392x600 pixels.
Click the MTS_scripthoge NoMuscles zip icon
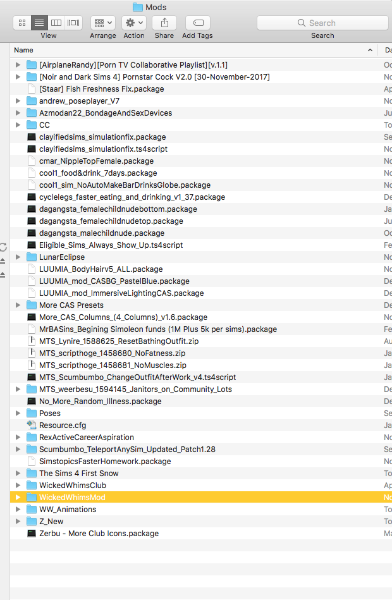(x=32, y=365)
